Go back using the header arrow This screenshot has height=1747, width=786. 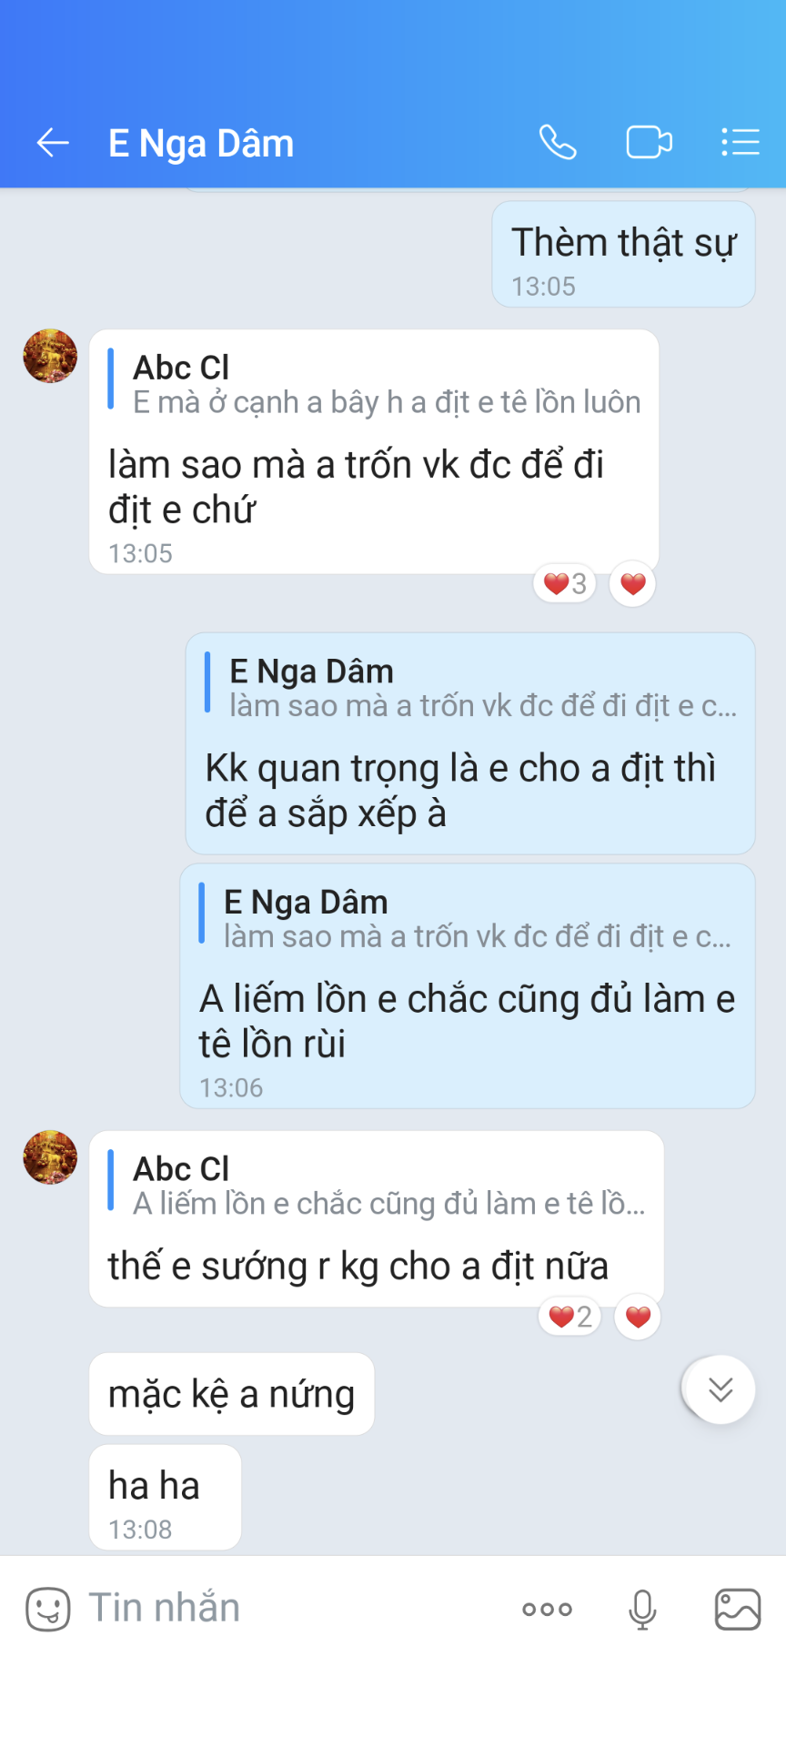(x=53, y=143)
